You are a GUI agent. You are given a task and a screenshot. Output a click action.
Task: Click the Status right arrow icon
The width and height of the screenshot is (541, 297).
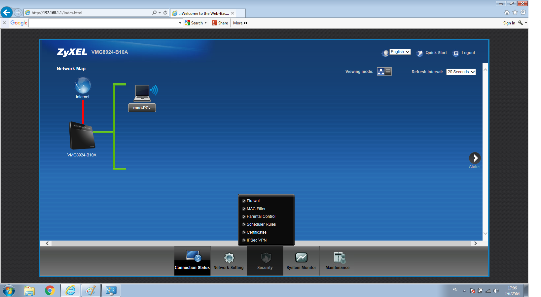(x=475, y=158)
